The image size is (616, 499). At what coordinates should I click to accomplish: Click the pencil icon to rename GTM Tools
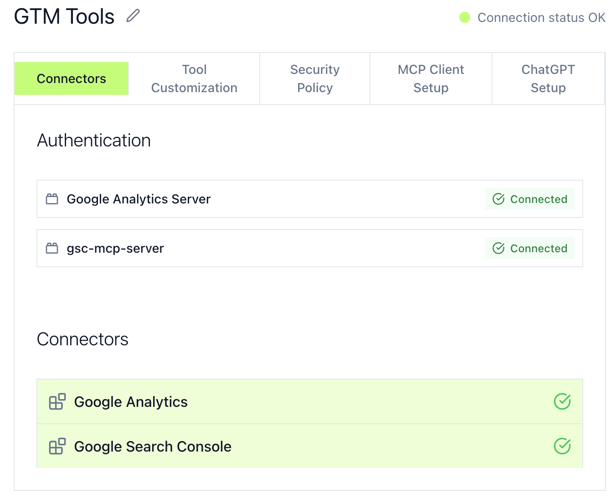[x=133, y=16]
